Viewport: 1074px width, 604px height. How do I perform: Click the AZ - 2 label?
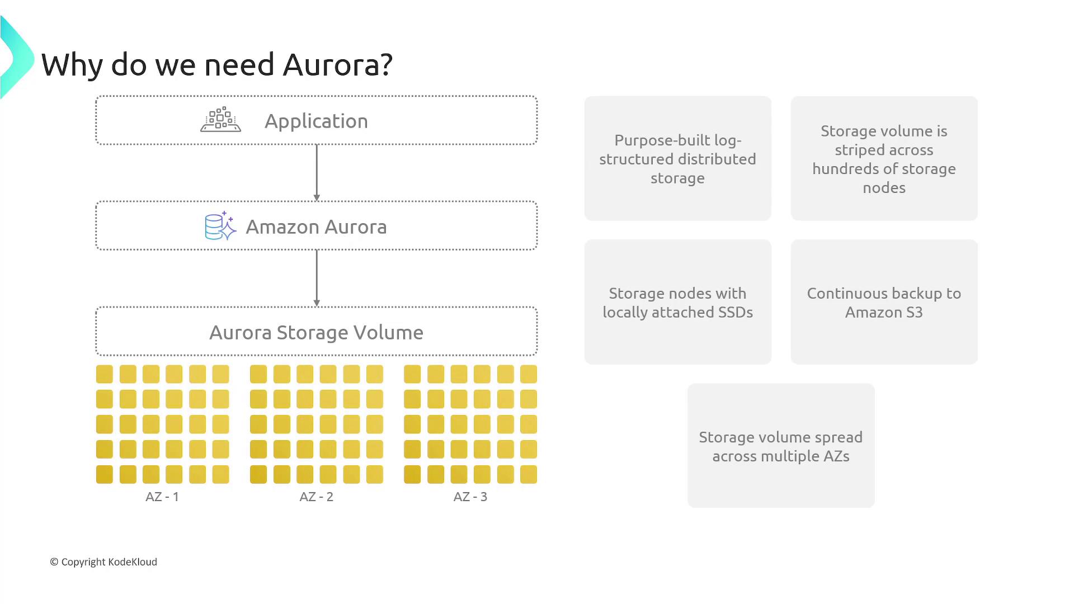click(316, 497)
